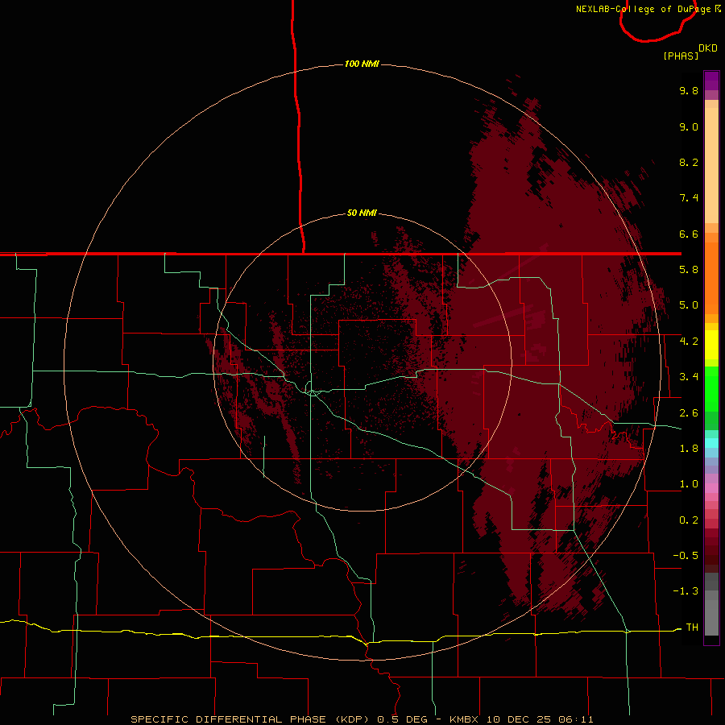Click the 100 NMI range ring label

pyautogui.click(x=362, y=64)
